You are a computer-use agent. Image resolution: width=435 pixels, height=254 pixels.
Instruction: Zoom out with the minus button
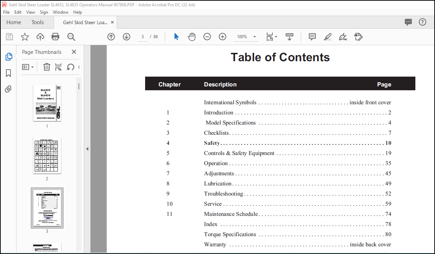(x=207, y=37)
